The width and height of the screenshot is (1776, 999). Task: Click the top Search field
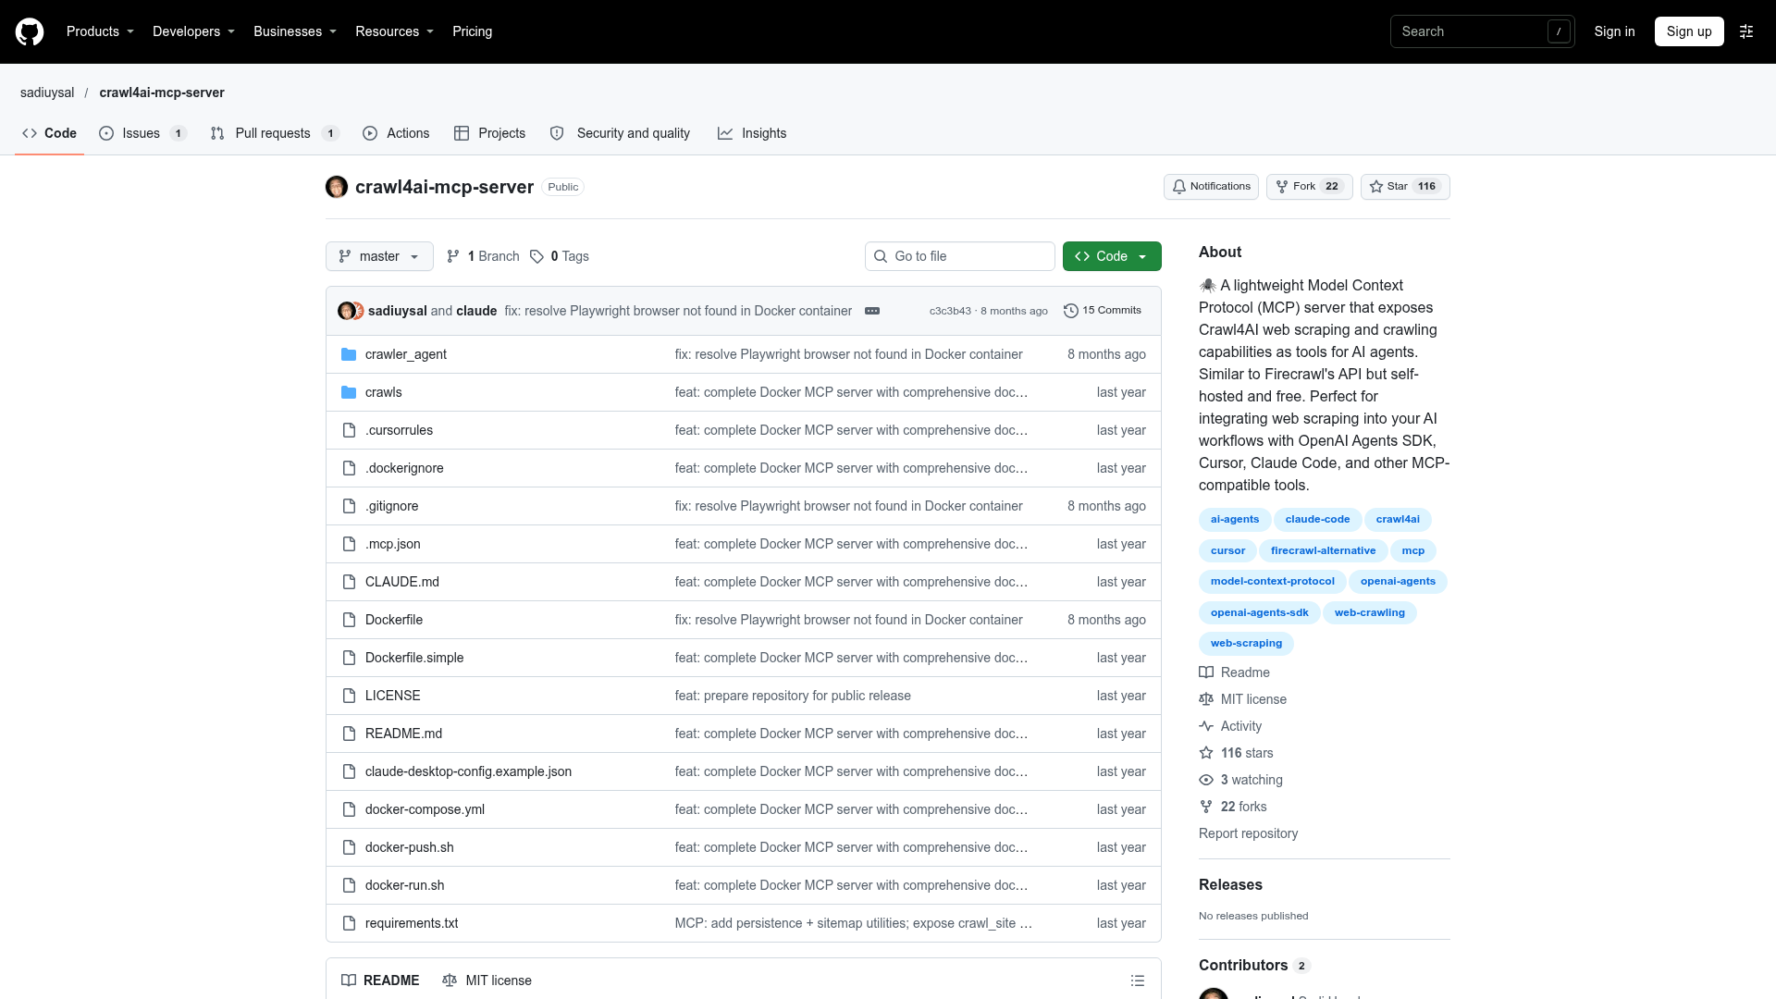[1482, 31]
